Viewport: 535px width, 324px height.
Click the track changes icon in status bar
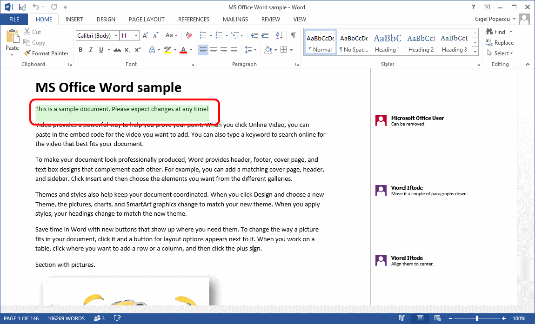click(x=99, y=318)
